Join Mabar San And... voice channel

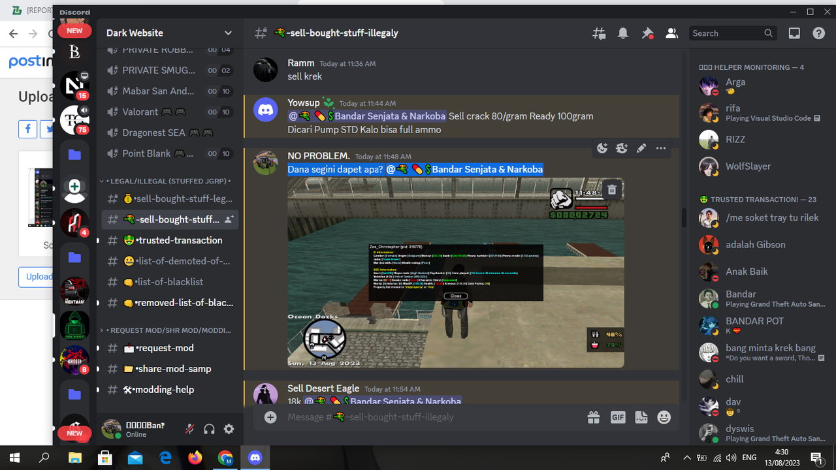[x=170, y=91]
